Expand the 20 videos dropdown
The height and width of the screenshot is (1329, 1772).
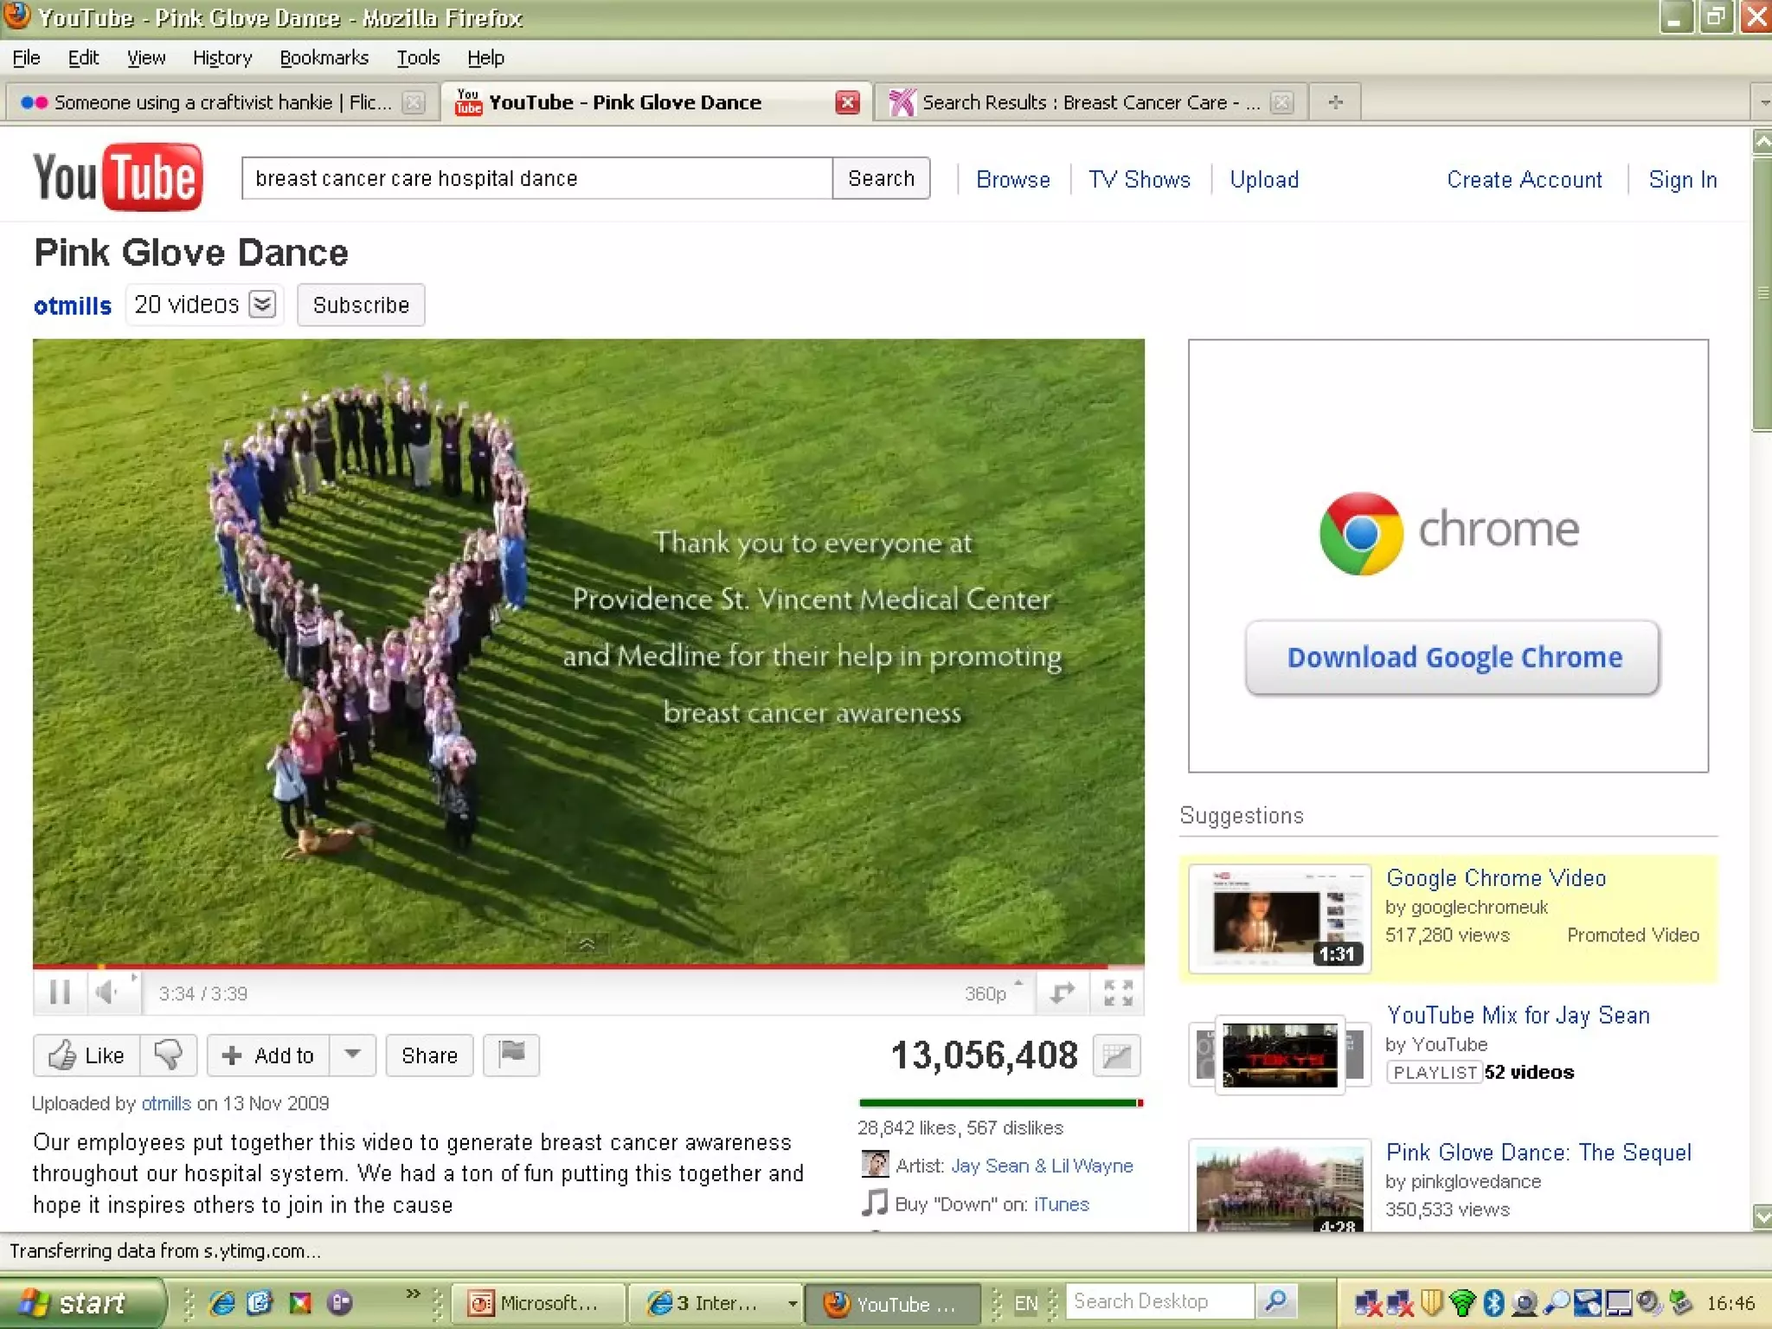point(262,305)
